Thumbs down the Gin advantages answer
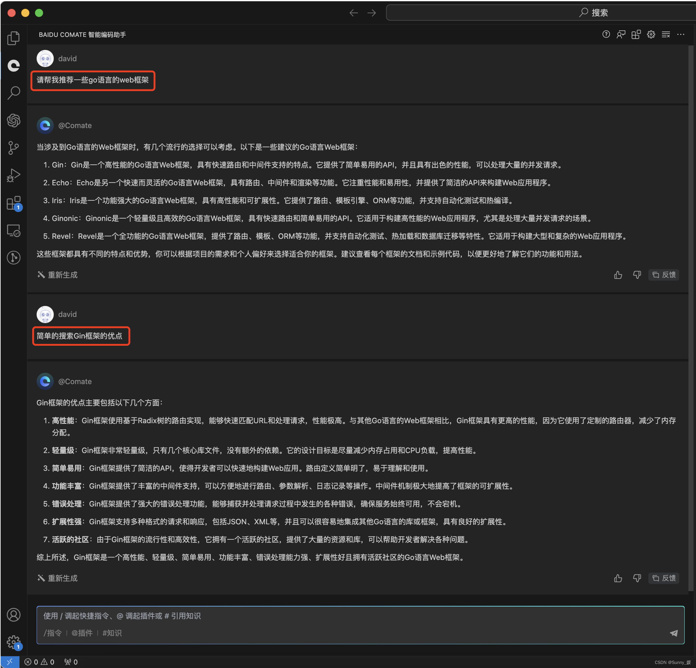The width and height of the screenshot is (696, 668). click(637, 578)
